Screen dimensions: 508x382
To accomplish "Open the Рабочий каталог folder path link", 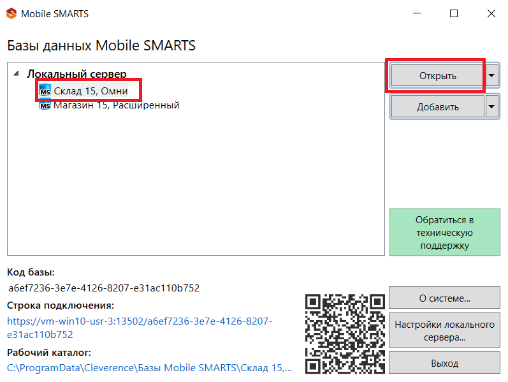I will tap(149, 368).
